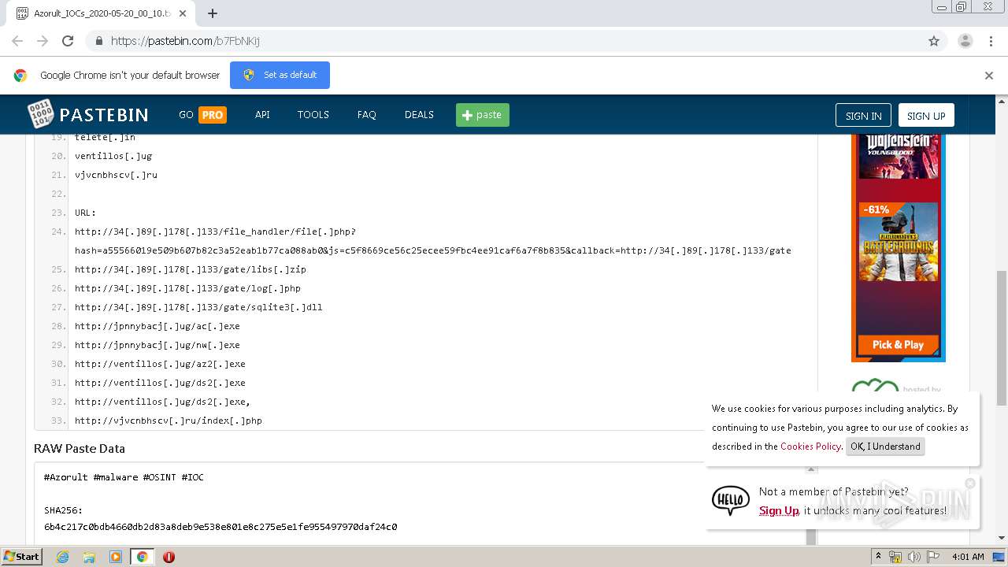Select the Chrome taskbar icon

tap(142, 557)
